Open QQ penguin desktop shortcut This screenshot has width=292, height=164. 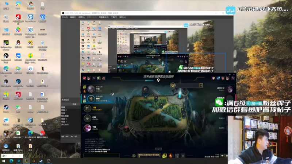click(18, 44)
